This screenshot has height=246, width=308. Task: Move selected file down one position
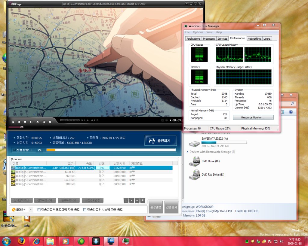pyautogui.click(x=137, y=200)
